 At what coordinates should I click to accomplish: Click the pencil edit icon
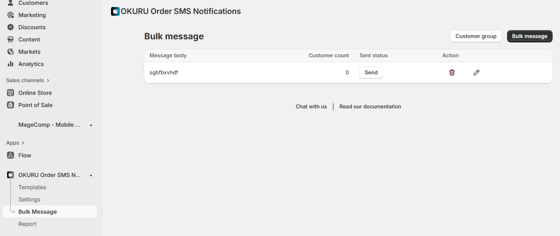point(477,73)
